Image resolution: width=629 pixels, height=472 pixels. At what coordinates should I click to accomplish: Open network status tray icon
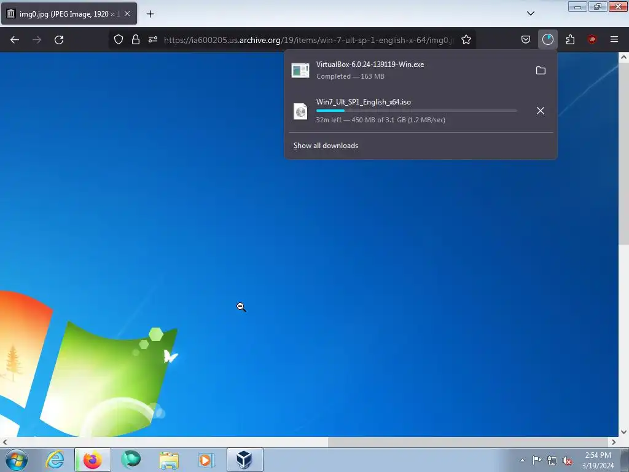click(x=552, y=460)
